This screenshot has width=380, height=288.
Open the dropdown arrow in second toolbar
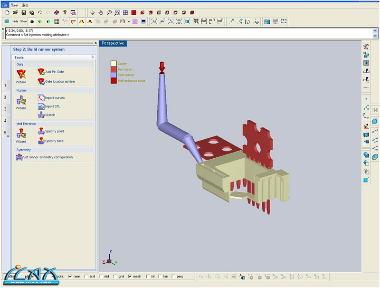129,21
